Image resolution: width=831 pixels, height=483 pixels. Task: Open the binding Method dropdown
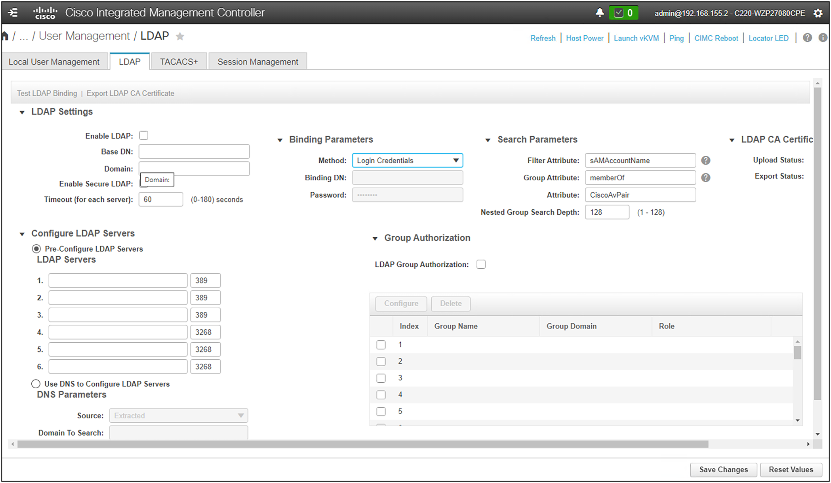click(x=407, y=161)
